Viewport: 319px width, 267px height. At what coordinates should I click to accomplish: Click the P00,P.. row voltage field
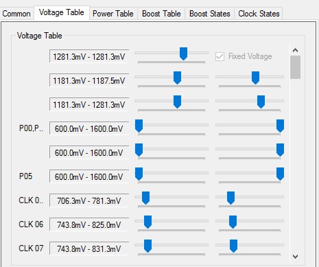click(x=89, y=129)
